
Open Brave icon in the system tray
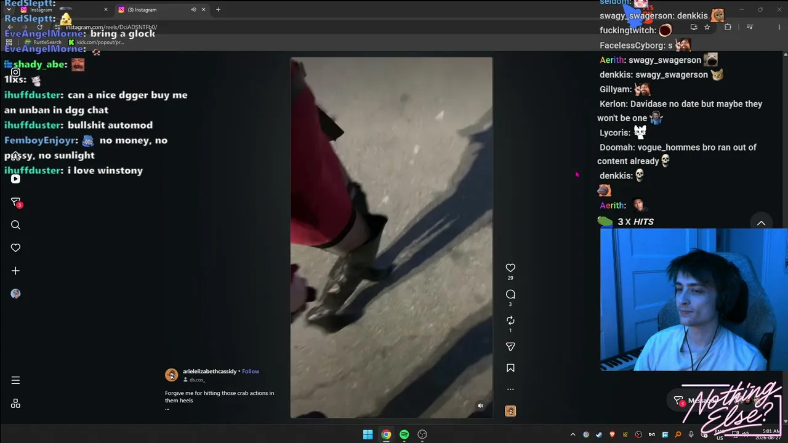click(x=612, y=434)
